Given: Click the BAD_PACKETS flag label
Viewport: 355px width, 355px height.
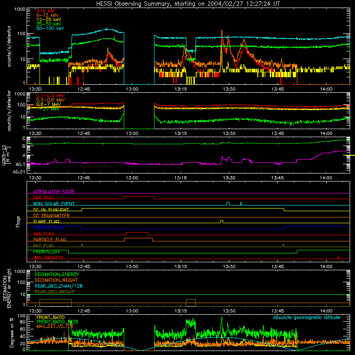Looking at the screenshot, I should click(48, 257).
